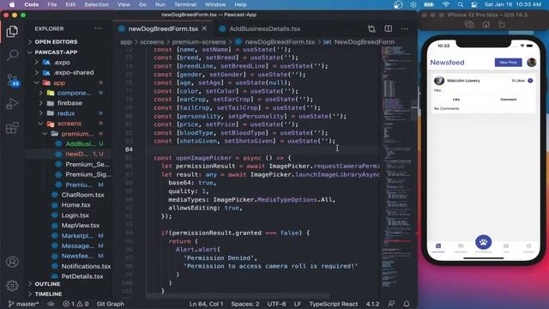Screen dimensions: 549x309
Task: Open Source Control view with 33 badge
Action: coord(14,81)
